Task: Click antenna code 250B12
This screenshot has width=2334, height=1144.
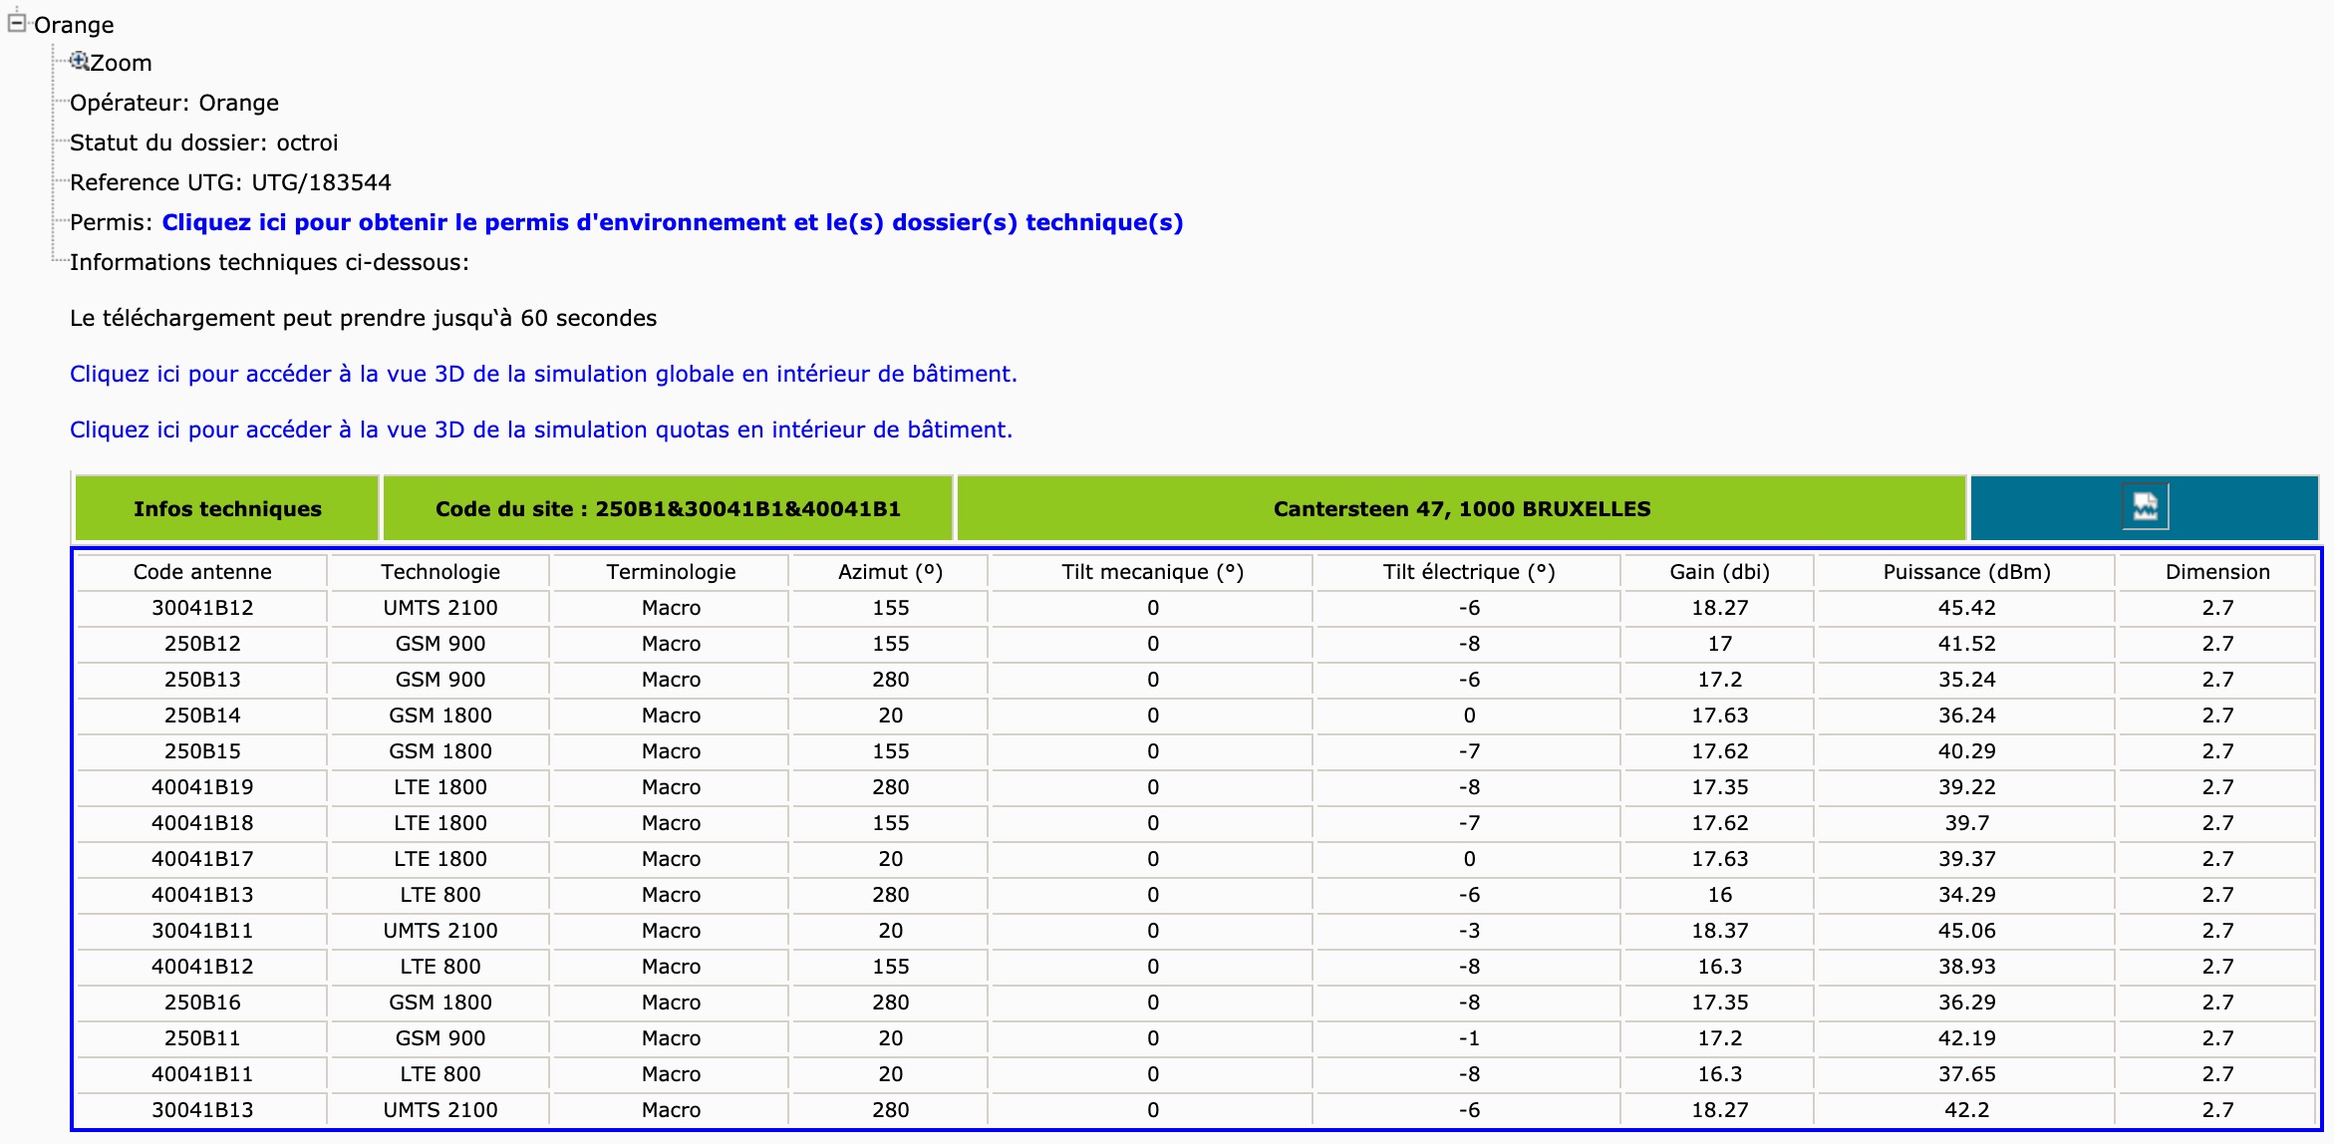Action: point(202,644)
